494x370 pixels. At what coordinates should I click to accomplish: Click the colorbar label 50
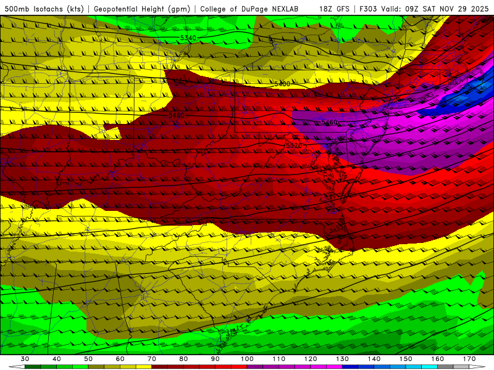(88, 359)
